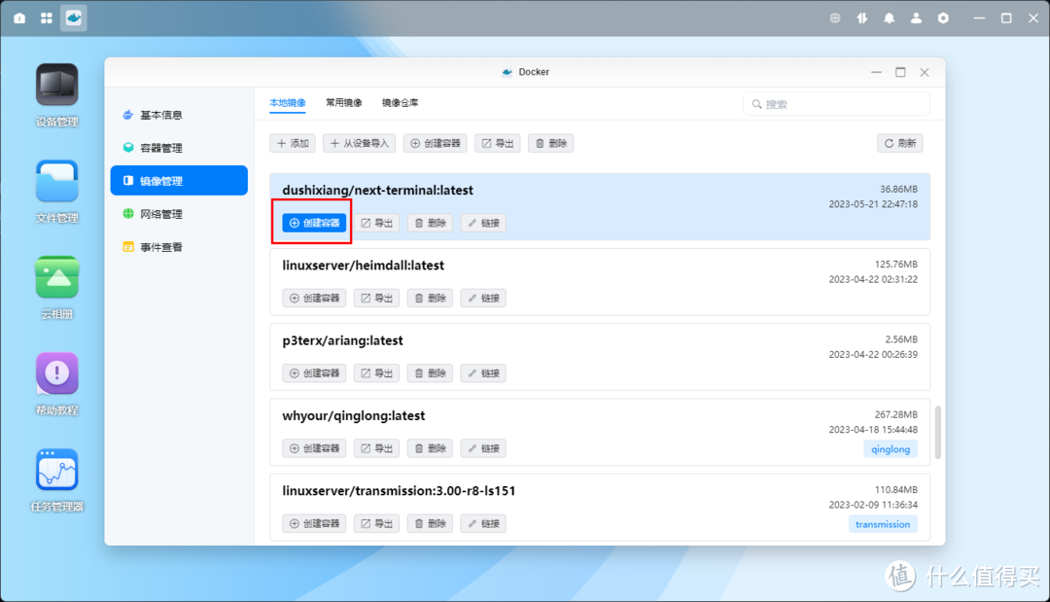Viewport: 1050px width, 602px height.
Task: Click the 搜索 search field
Action: 836,104
